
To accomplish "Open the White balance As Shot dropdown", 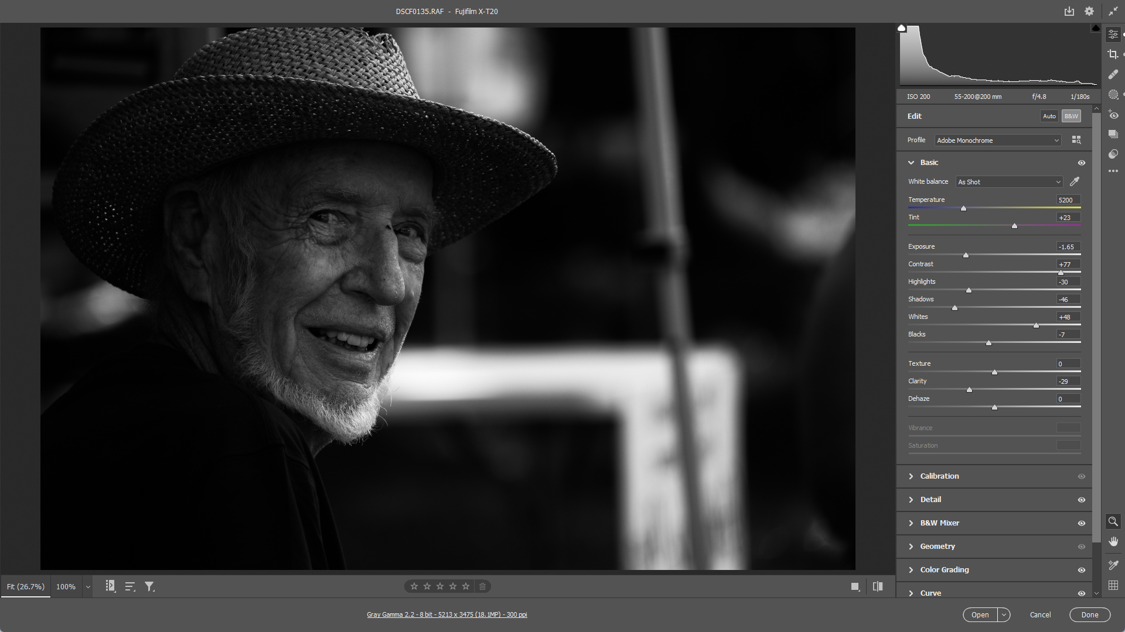I will pos(1009,182).
